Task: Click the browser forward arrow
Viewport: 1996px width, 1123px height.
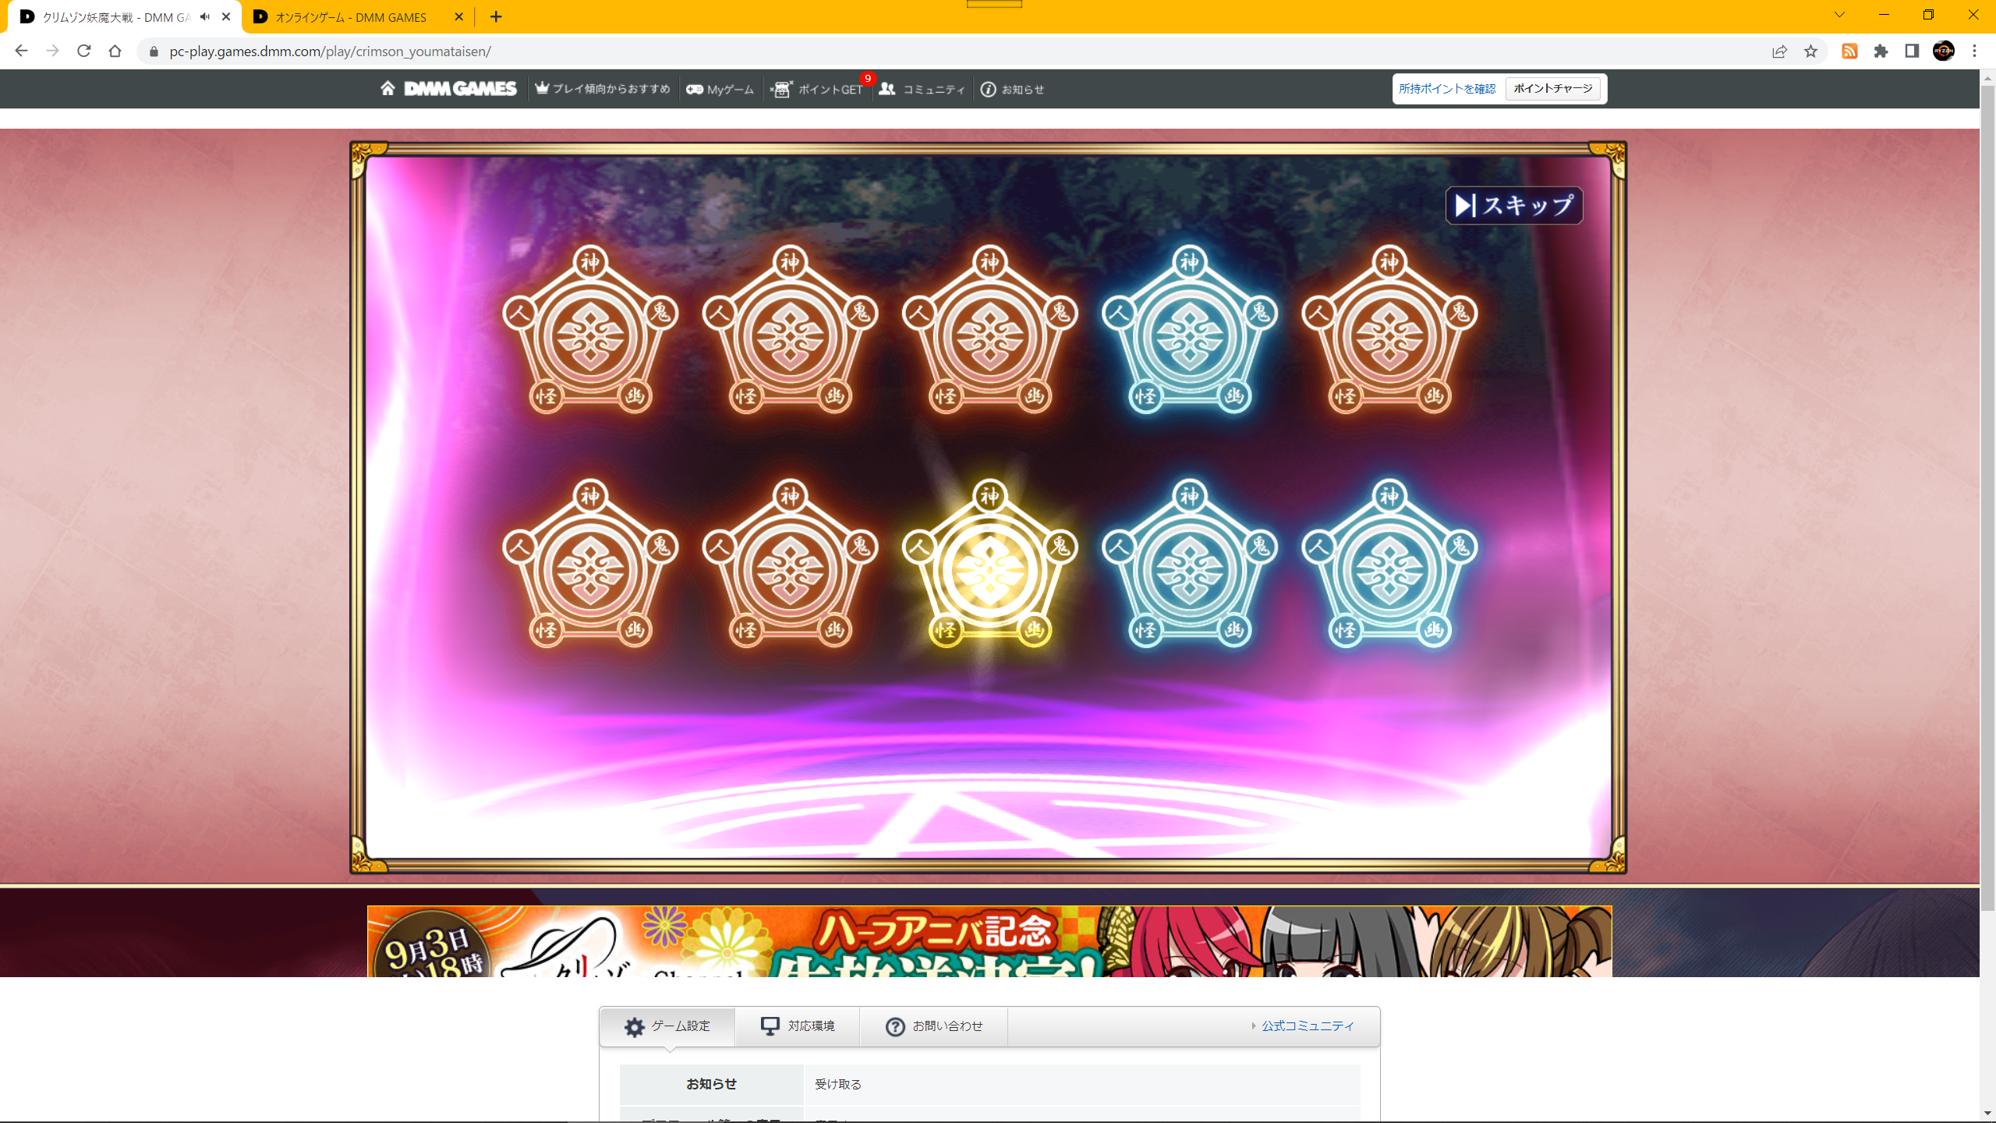Action: [x=52, y=51]
